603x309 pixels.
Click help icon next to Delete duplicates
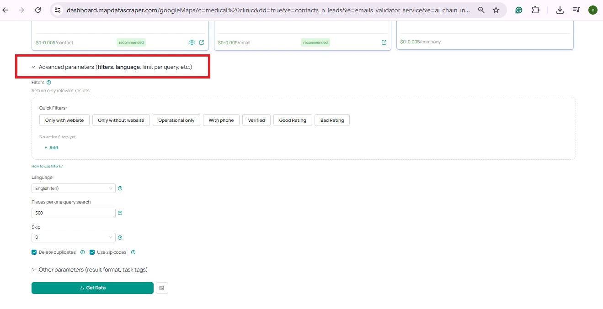(x=83, y=252)
